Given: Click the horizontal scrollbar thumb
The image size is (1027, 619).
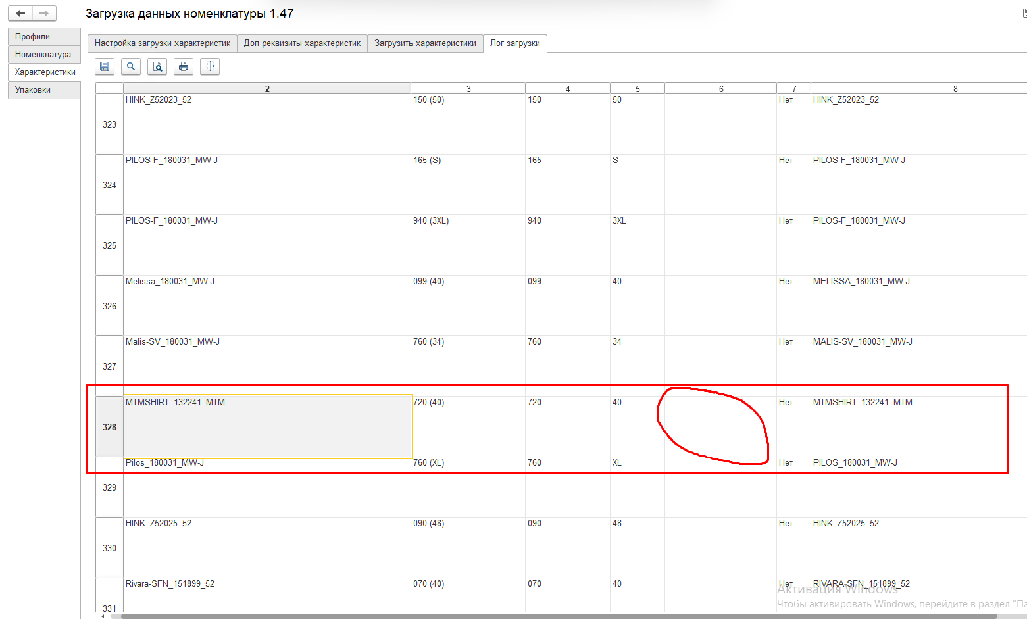Looking at the screenshot, I should 559,616.
